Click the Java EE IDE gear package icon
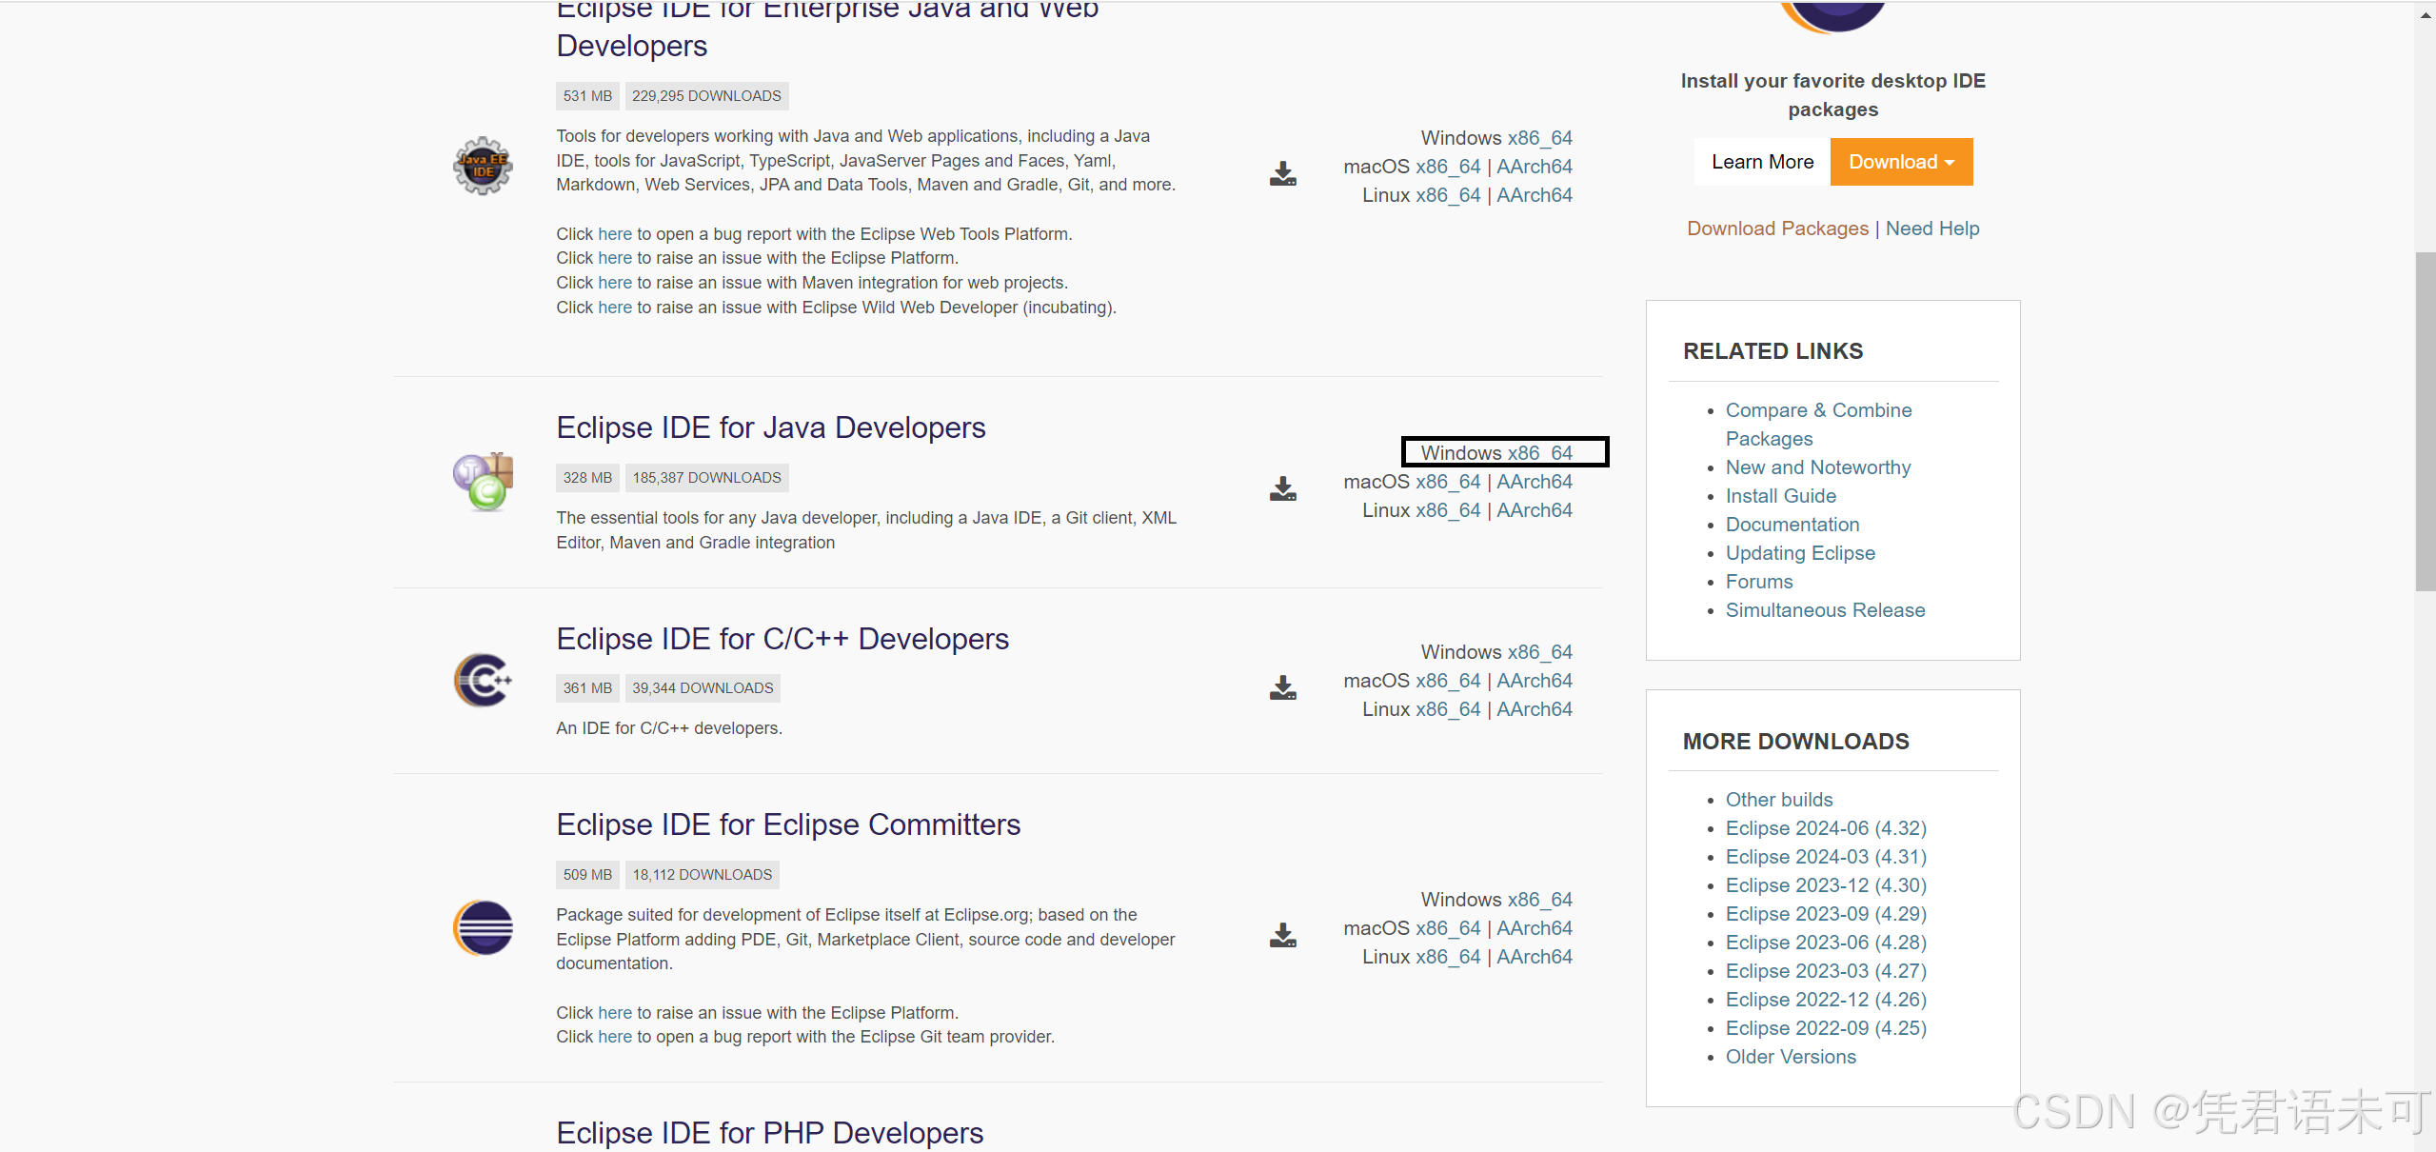This screenshot has height=1152, width=2436. click(483, 166)
